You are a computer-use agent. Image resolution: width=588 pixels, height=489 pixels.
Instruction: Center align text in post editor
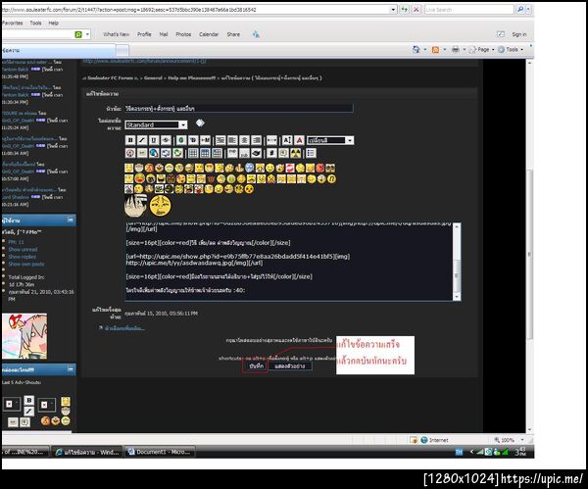click(244, 140)
